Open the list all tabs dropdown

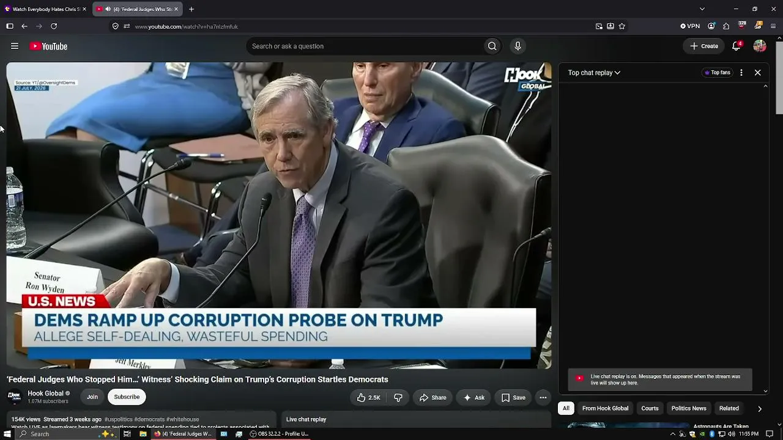(702, 9)
